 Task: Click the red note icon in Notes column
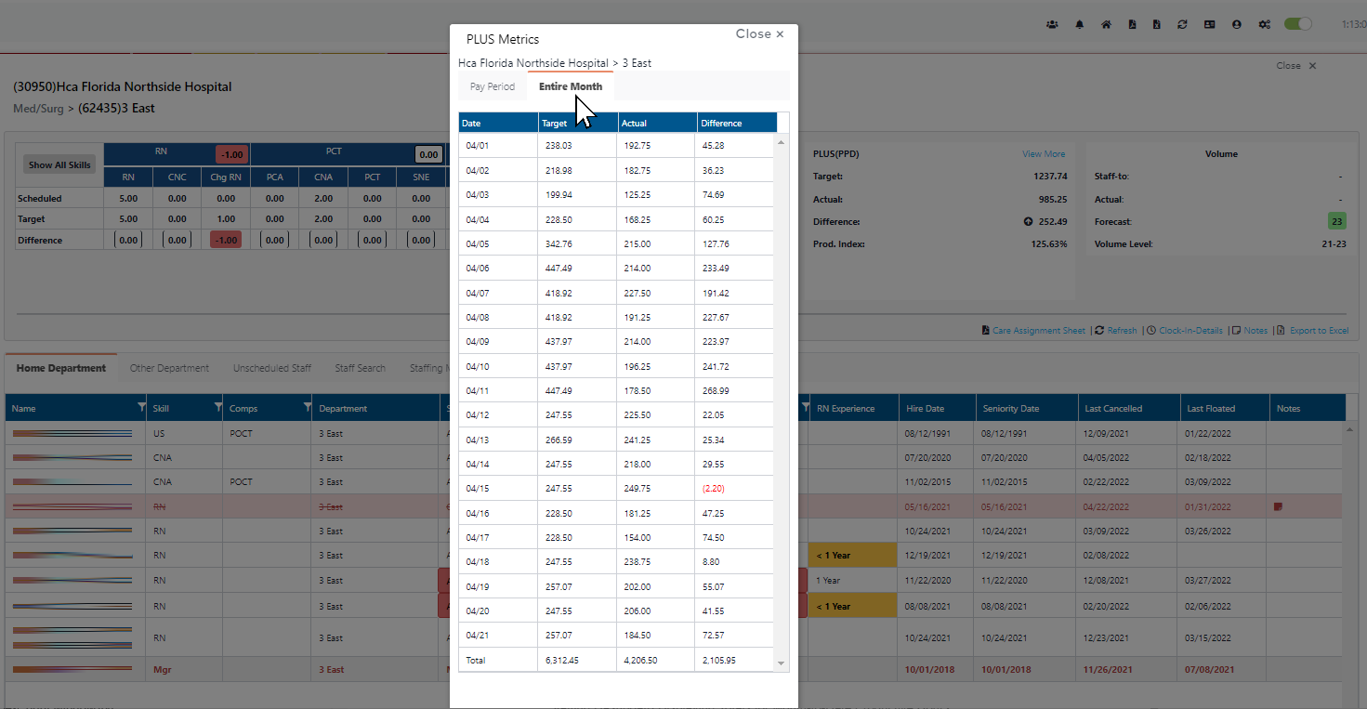point(1279,506)
